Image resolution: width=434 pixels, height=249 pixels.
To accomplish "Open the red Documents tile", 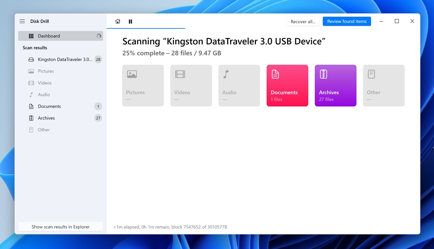I will click(287, 85).
